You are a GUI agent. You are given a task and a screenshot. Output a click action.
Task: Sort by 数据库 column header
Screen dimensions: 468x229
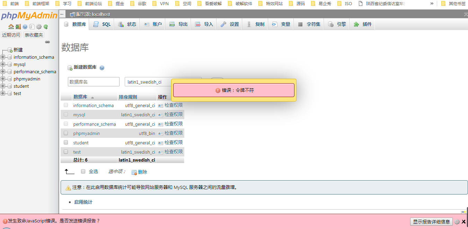[80, 97]
